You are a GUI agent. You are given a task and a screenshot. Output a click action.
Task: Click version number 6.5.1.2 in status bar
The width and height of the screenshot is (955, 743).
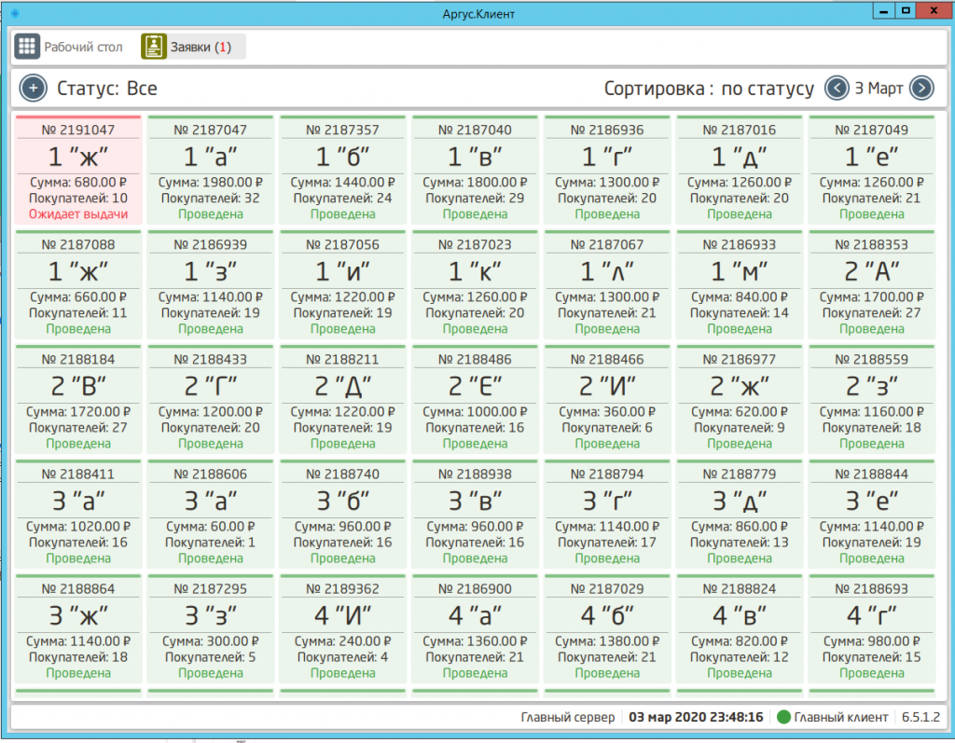tap(920, 717)
